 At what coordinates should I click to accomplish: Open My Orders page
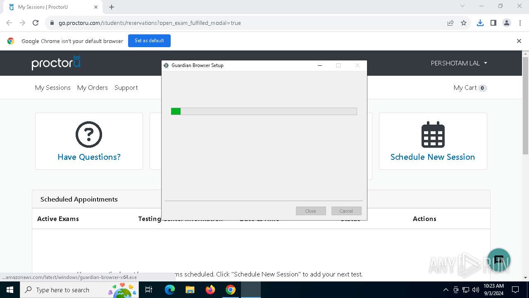point(92,88)
